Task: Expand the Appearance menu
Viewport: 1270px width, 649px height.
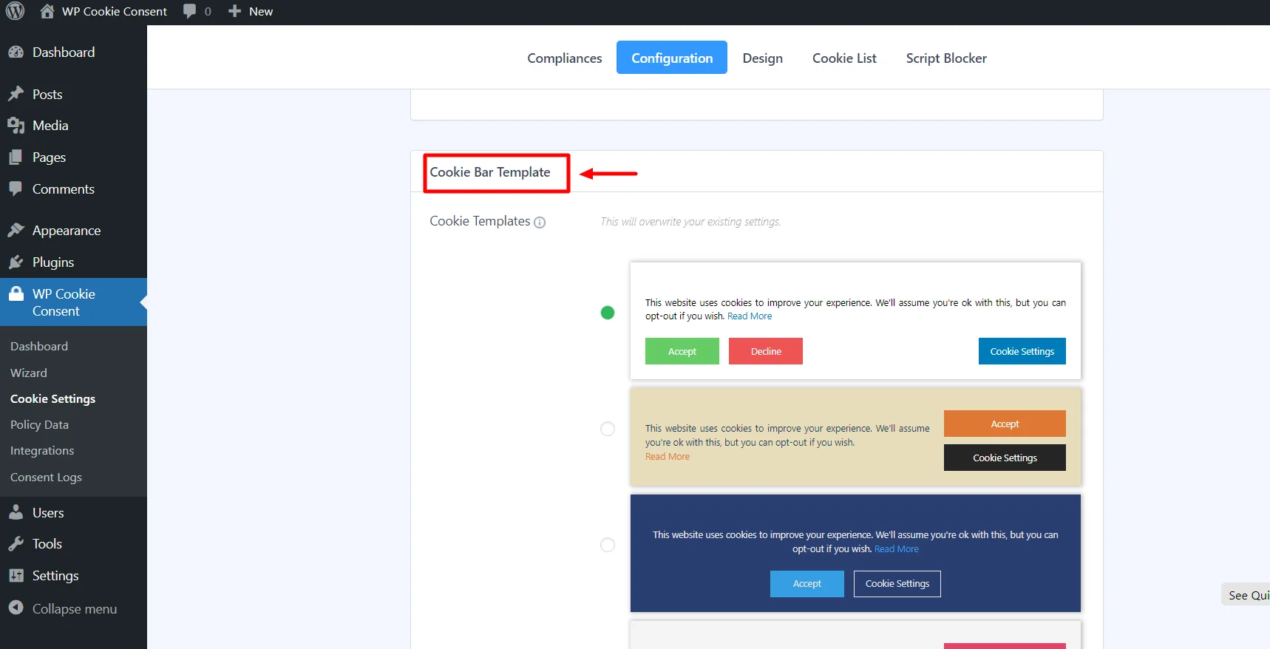Action: (x=66, y=231)
